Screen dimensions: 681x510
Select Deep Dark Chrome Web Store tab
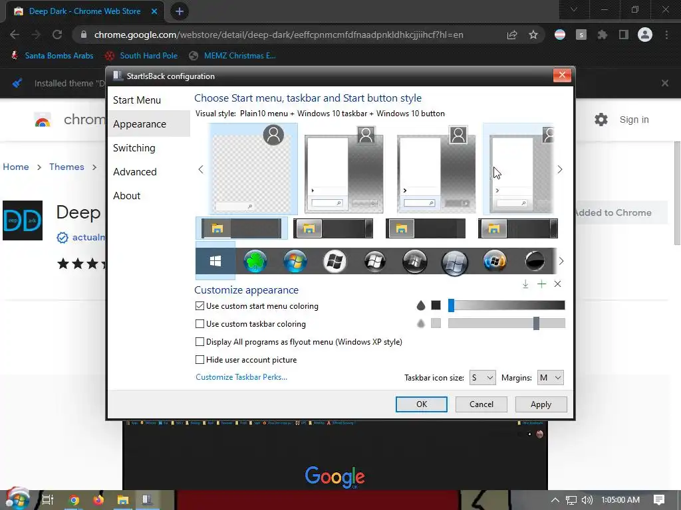(84, 11)
